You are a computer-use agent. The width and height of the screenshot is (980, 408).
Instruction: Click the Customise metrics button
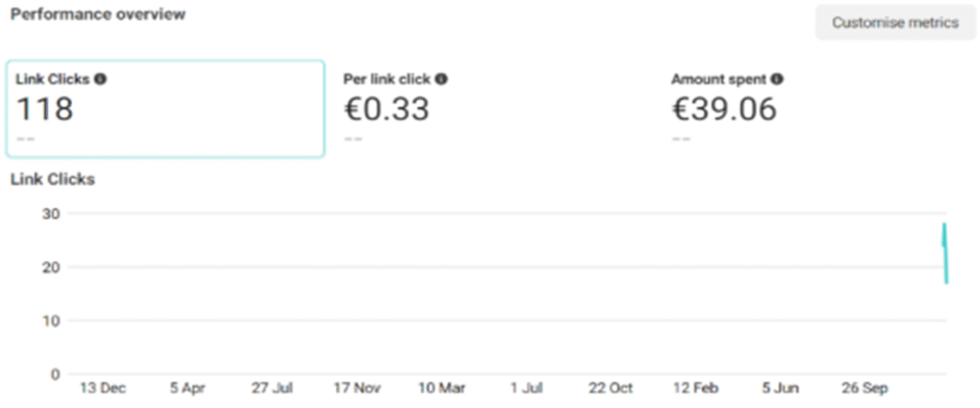[895, 23]
